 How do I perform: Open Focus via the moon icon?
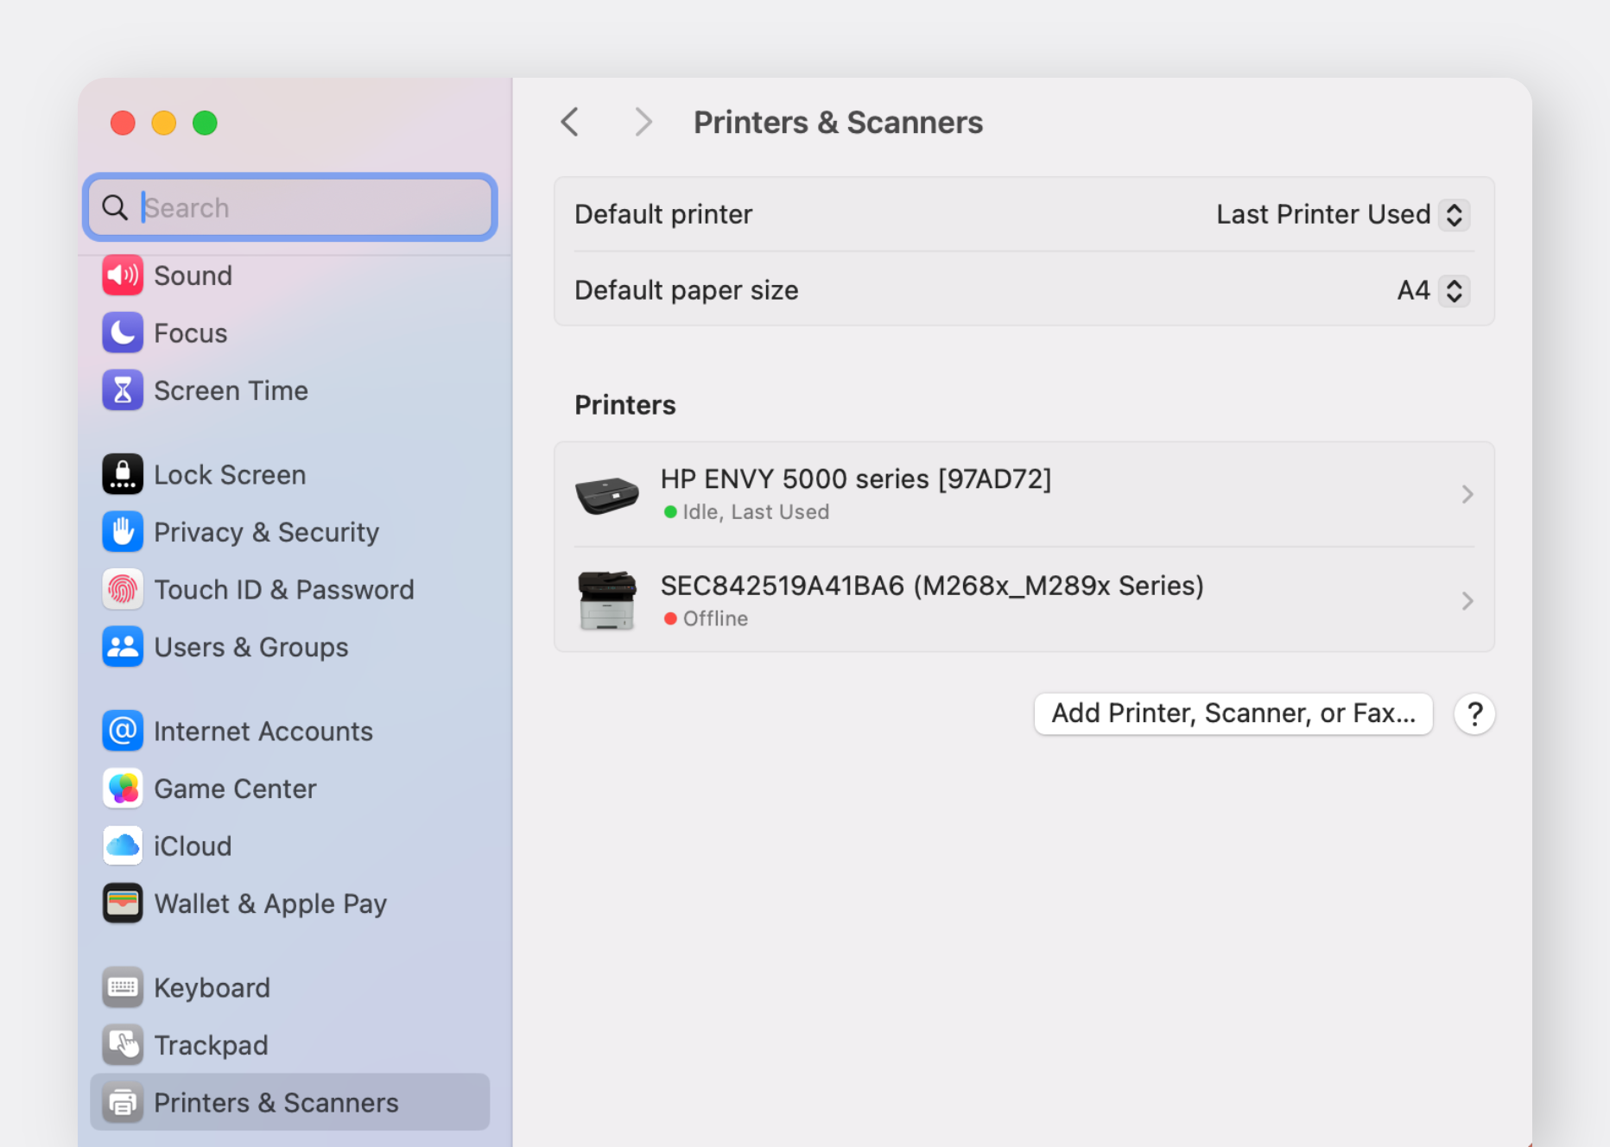coord(123,333)
